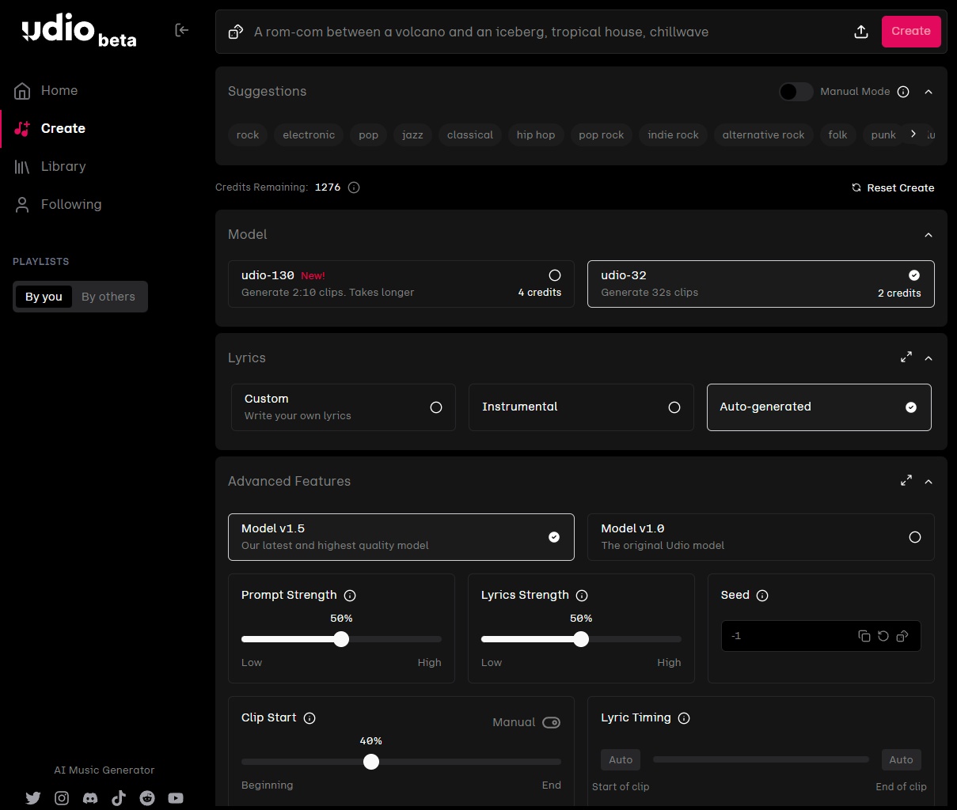Collapse the sidebar with arrow icon
The width and height of the screenshot is (957, 810).
181,30
